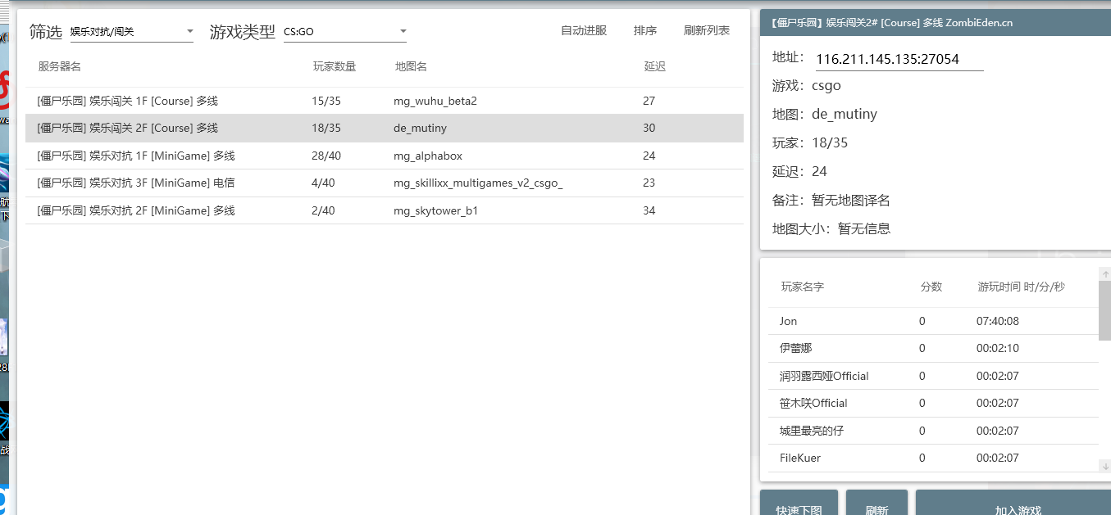Click the player list scroll-down arrow
The image size is (1111, 515).
tap(1104, 465)
